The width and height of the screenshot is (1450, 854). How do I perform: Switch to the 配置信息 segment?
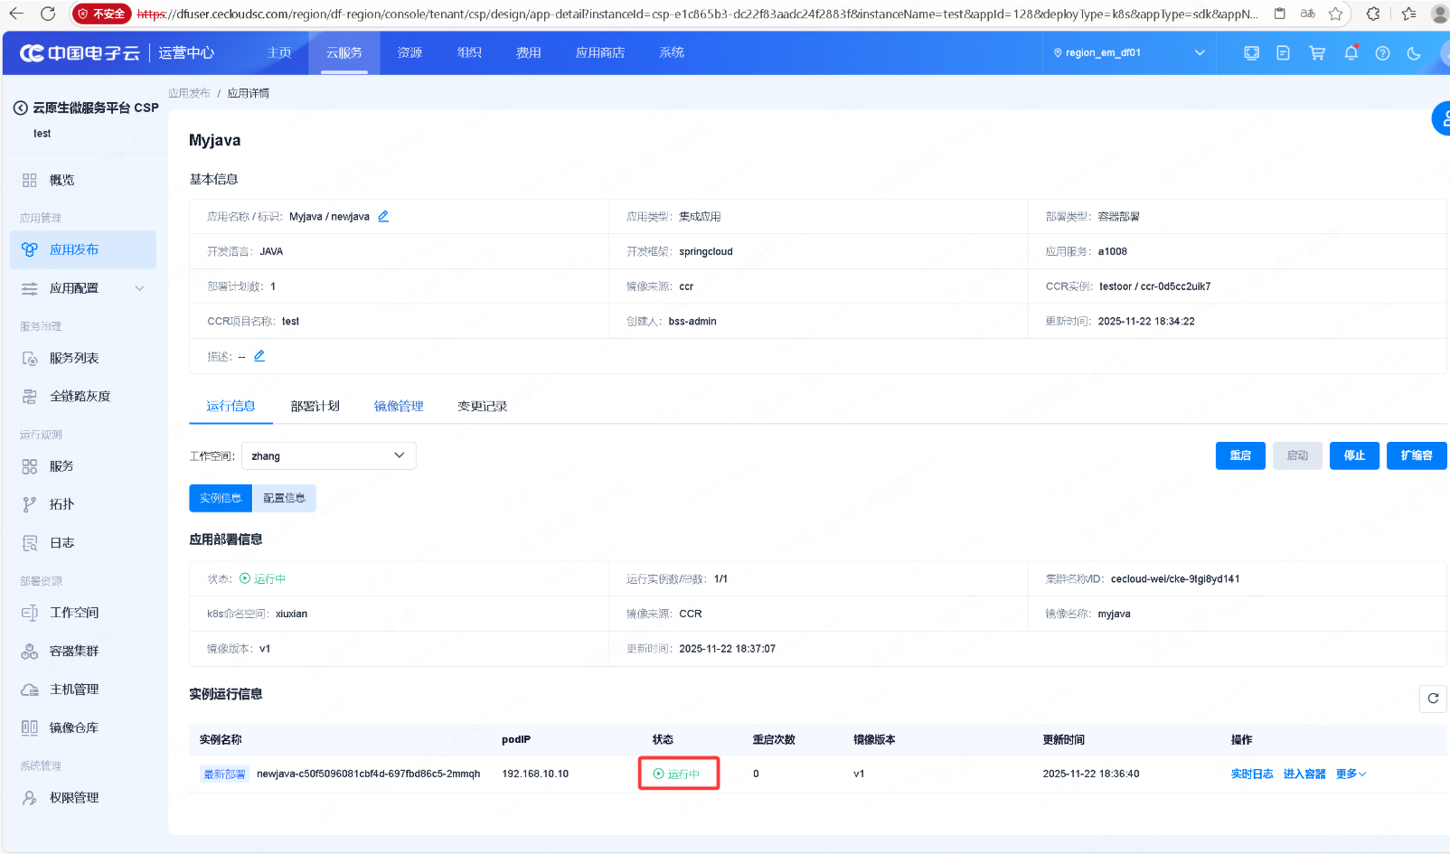tap(284, 498)
